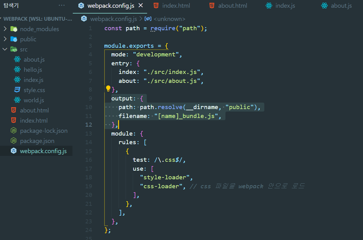The height and width of the screenshot is (240, 363).
Task: Click module.exports on line 3
Action: click(129, 46)
